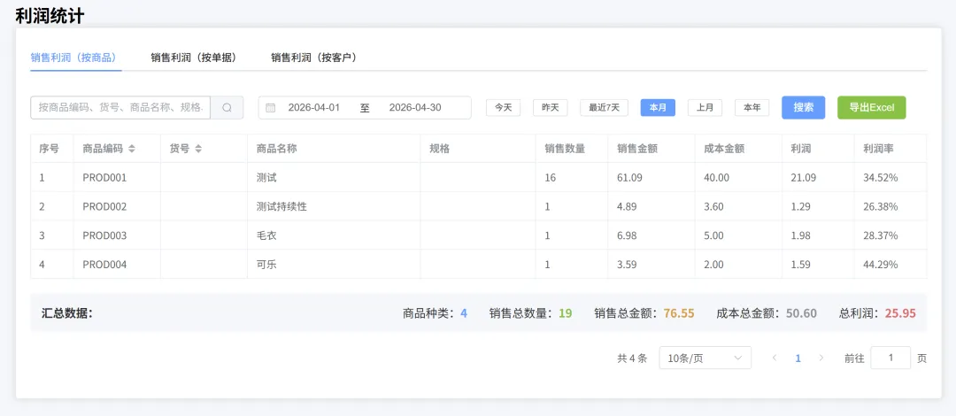This screenshot has height=416, width=956.
Task: Select the 销售利润（按商品） tab
Action: click(x=75, y=58)
